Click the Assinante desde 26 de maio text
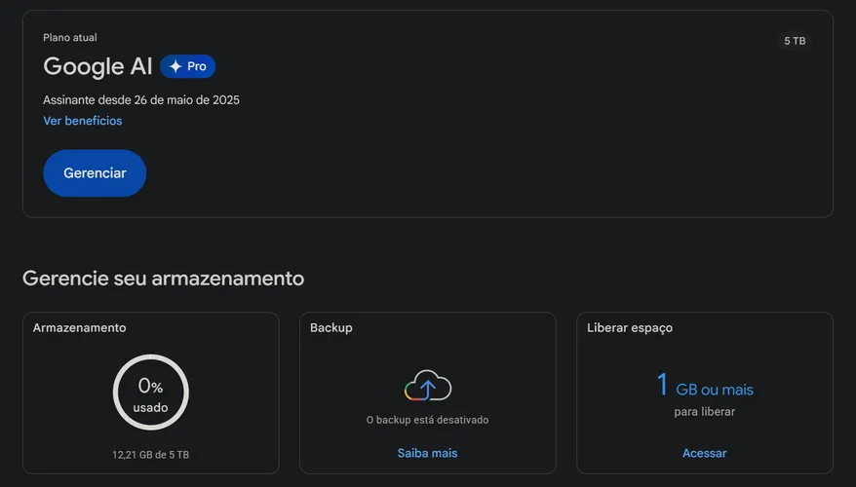Image resolution: width=856 pixels, height=487 pixels. [x=140, y=99]
